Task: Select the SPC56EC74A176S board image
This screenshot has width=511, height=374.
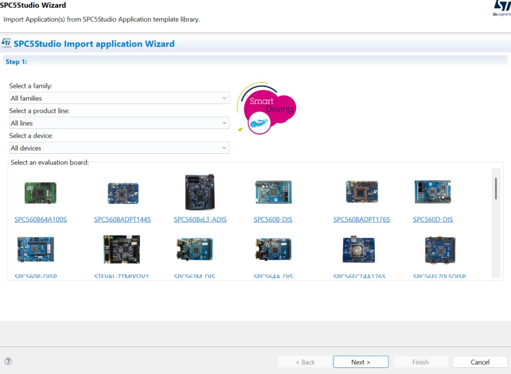Action: click(359, 249)
